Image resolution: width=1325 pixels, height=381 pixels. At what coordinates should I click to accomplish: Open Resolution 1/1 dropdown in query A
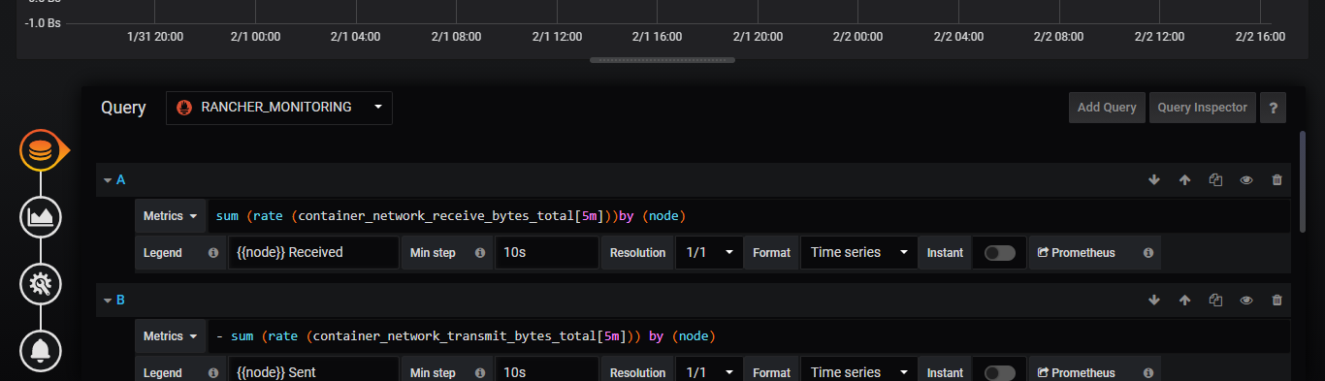(709, 253)
